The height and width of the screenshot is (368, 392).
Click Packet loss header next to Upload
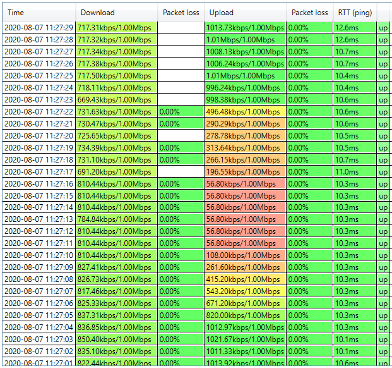coord(309,12)
